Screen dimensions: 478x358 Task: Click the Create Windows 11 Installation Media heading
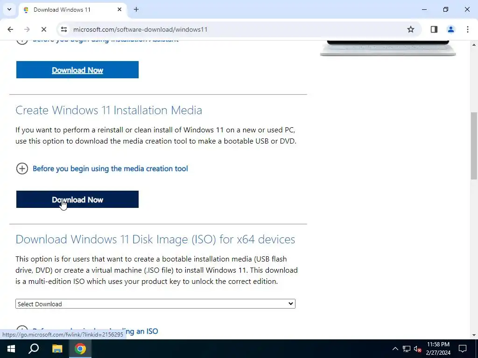pyautogui.click(x=109, y=110)
